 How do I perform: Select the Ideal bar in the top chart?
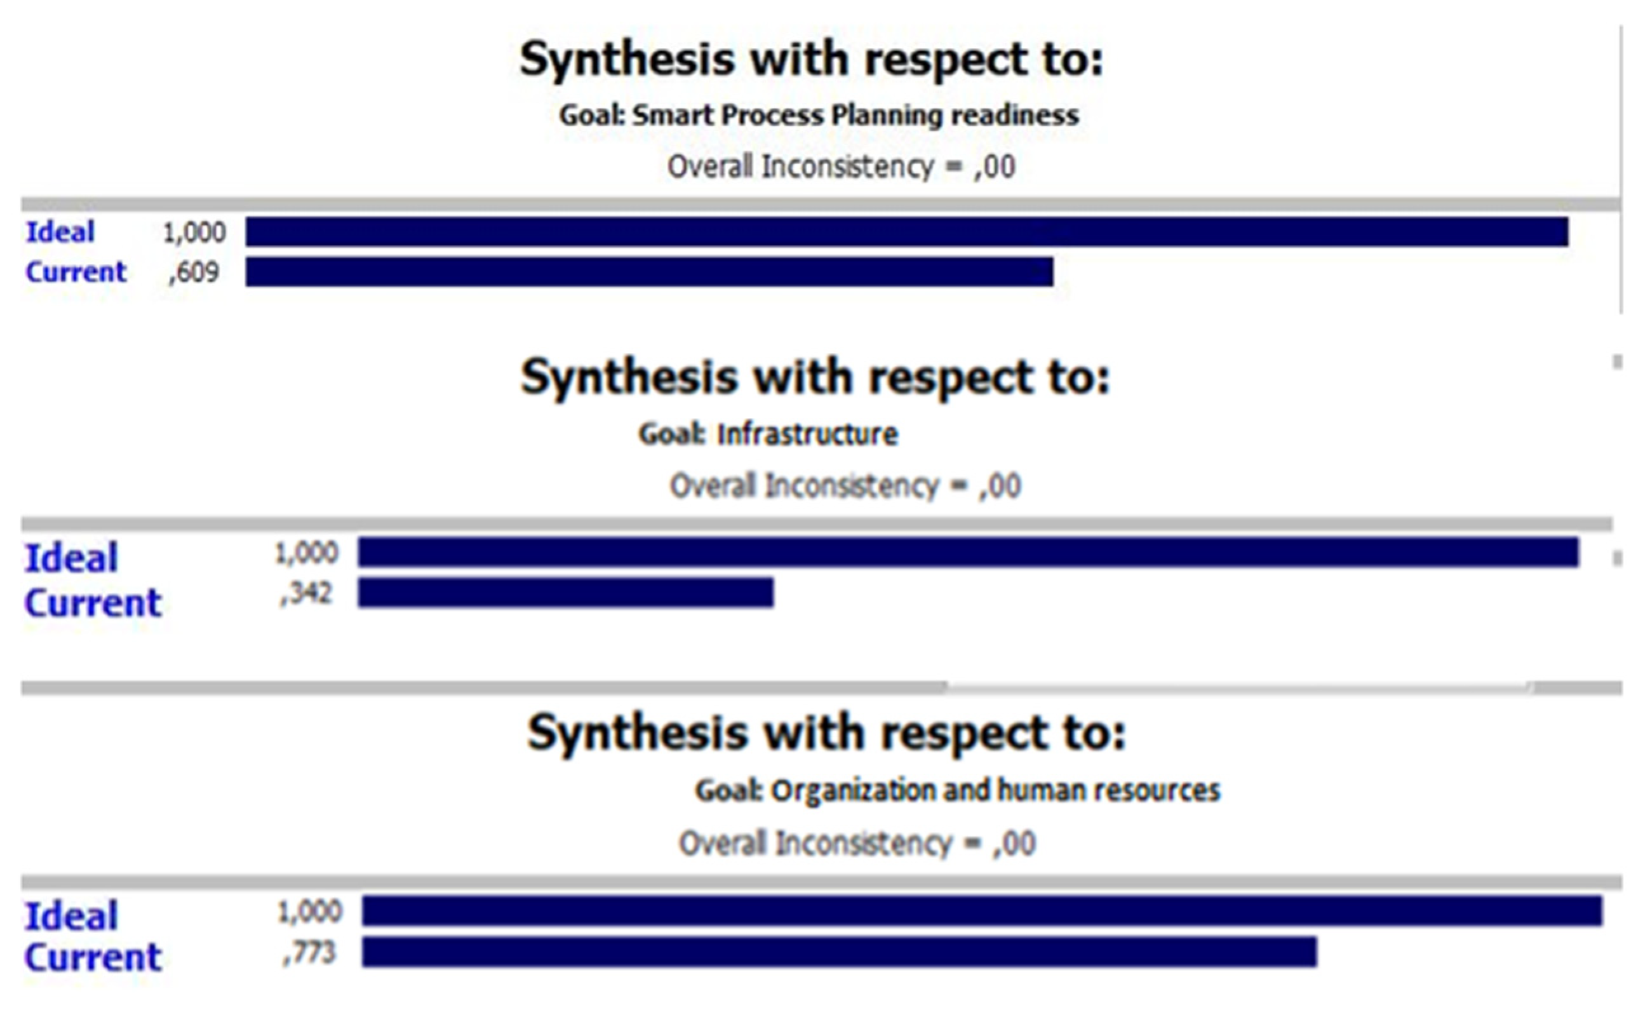click(907, 232)
